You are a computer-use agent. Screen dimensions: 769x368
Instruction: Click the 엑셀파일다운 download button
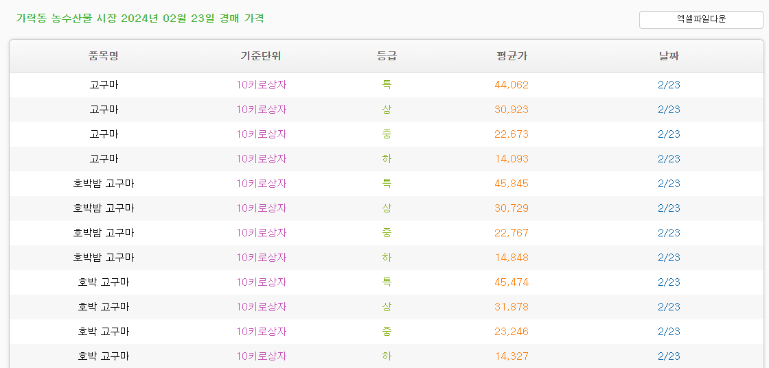point(701,20)
